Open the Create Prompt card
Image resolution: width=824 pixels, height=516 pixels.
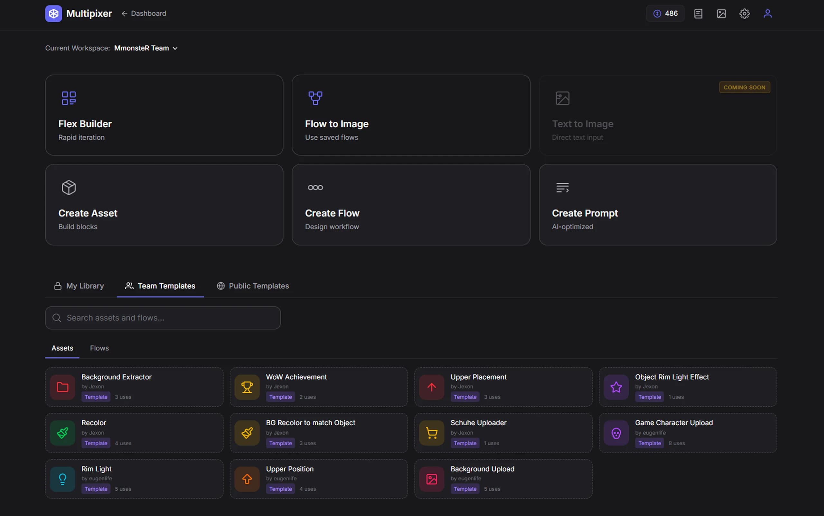tap(657, 204)
